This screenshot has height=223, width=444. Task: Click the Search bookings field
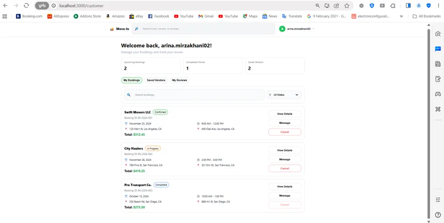click(x=194, y=95)
